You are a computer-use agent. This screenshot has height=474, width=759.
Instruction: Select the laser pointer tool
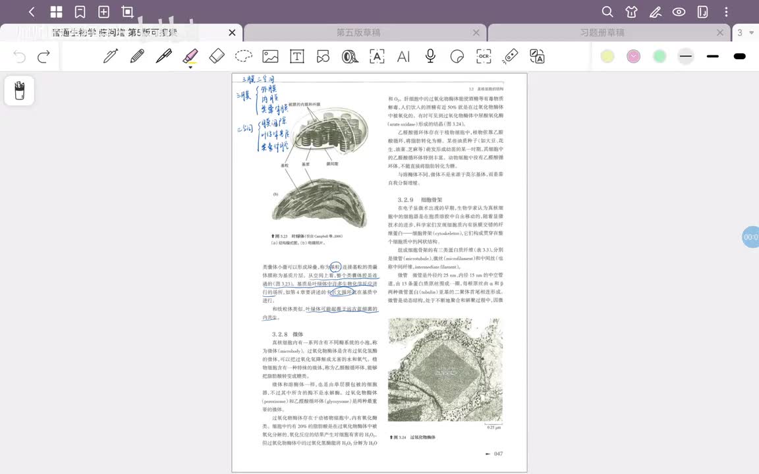click(510, 56)
